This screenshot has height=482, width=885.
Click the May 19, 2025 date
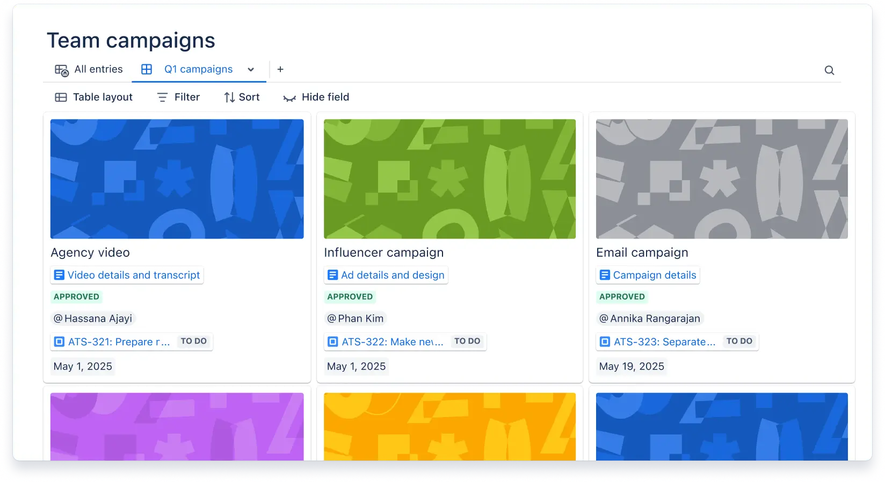632,366
